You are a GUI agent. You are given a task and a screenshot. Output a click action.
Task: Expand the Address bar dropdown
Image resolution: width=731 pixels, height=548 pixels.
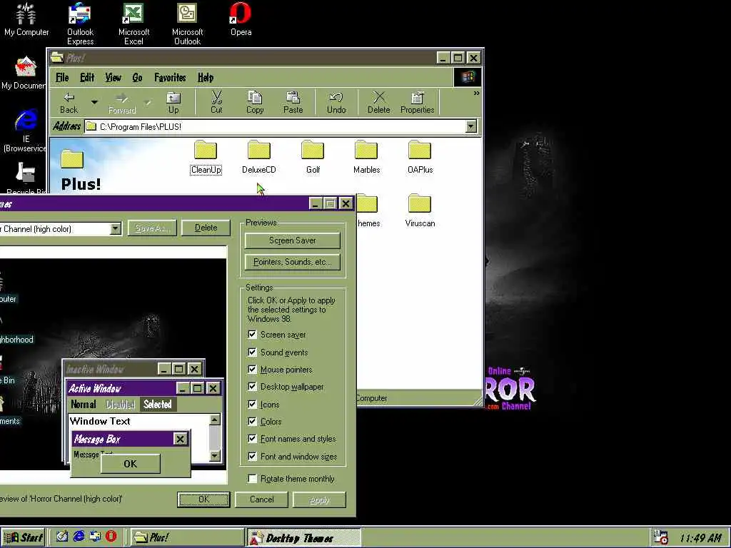[471, 126]
